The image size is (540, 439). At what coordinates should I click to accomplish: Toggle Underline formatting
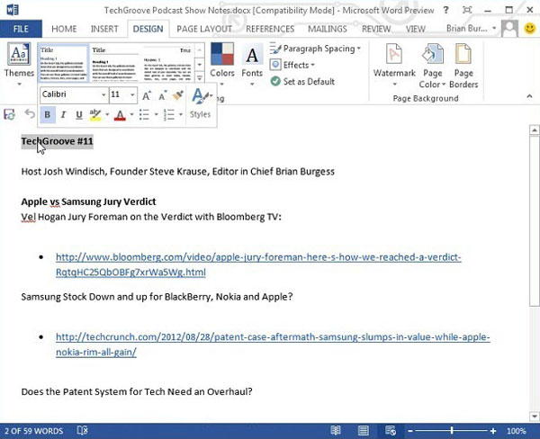[x=79, y=114]
